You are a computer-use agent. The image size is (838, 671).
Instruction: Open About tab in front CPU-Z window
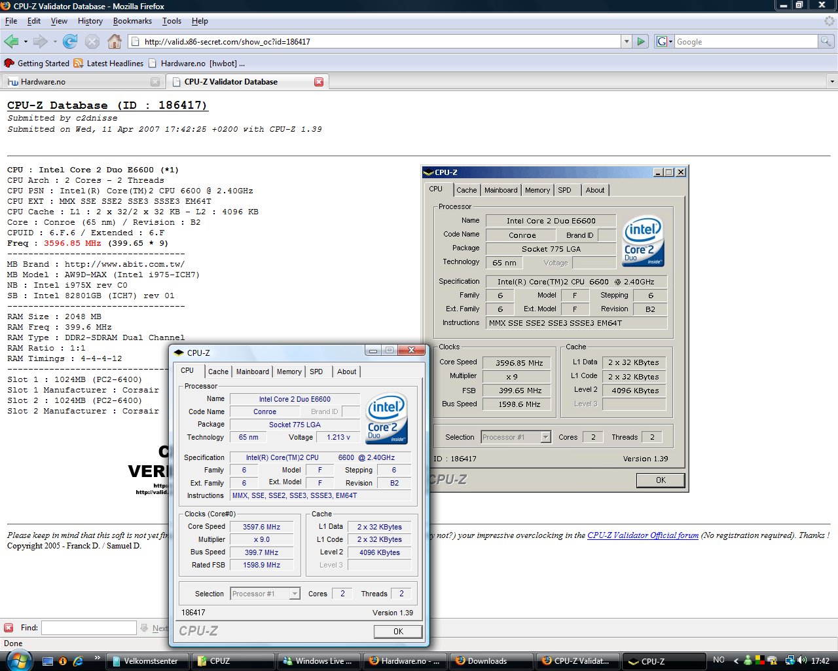[x=347, y=372]
